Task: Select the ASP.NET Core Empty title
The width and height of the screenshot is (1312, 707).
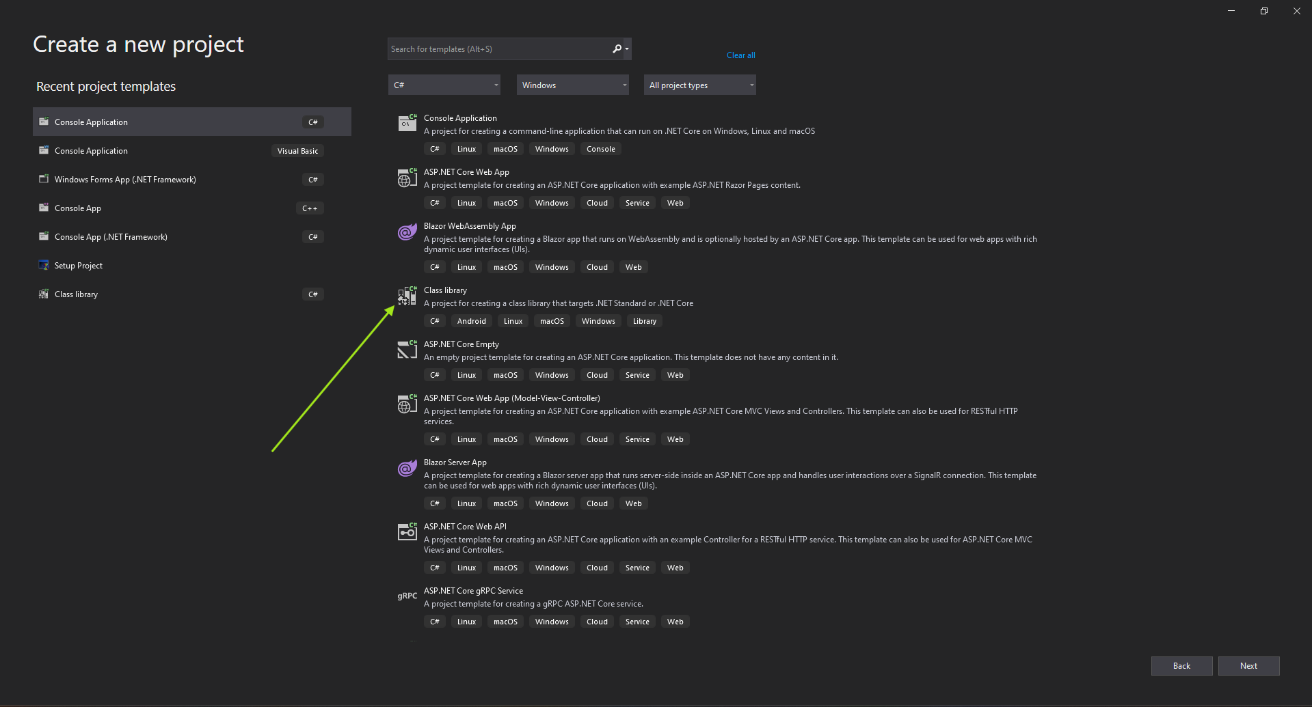Action: 461,344
